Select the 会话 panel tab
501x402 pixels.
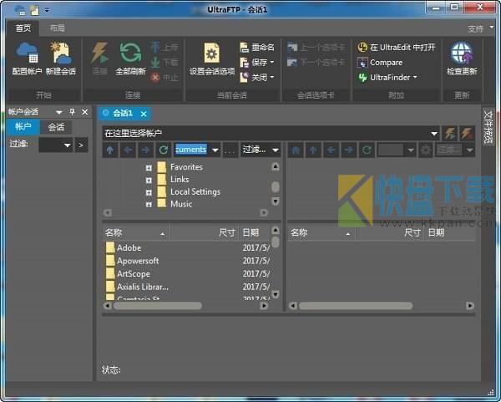coord(56,127)
